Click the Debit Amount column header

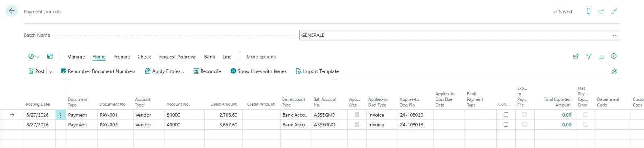click(x=223, y=104)
